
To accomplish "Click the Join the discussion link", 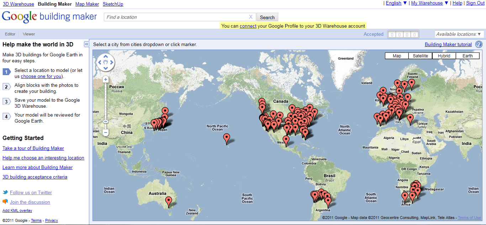I will 30,202.
